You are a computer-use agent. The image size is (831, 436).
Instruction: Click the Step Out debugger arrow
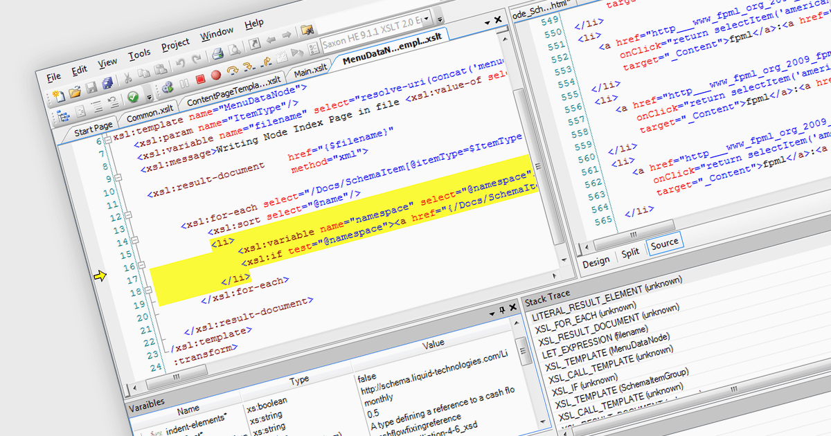265,60
